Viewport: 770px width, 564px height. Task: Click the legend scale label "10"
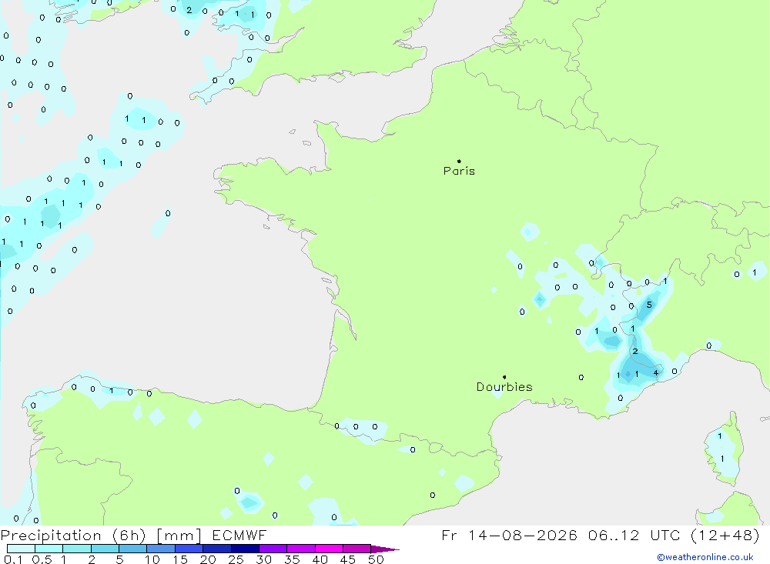point(152,559)
